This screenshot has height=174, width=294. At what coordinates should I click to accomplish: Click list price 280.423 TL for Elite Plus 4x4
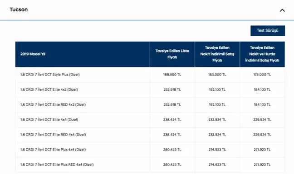pyautogui.click(x=172, y=150)
